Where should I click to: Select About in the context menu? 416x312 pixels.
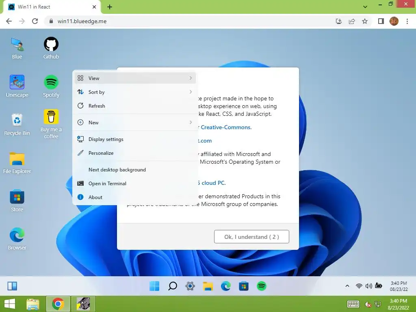(x=135, y=197)
